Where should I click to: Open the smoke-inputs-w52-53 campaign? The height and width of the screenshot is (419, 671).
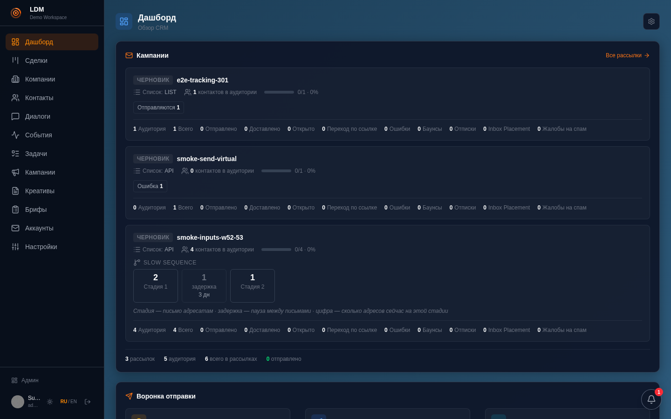point(210,237)
